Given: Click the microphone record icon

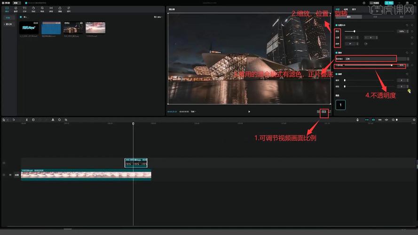Looking at the screenshot, I should [x=357, y=120].
